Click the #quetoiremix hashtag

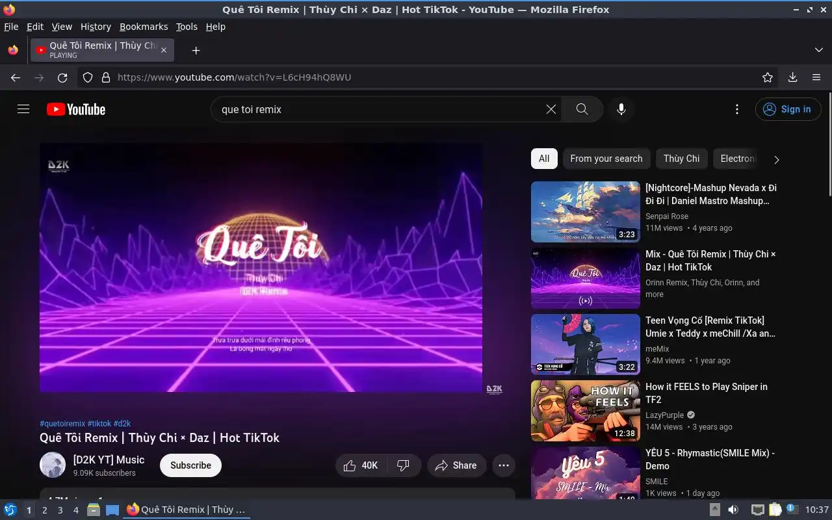click(62, 423)
